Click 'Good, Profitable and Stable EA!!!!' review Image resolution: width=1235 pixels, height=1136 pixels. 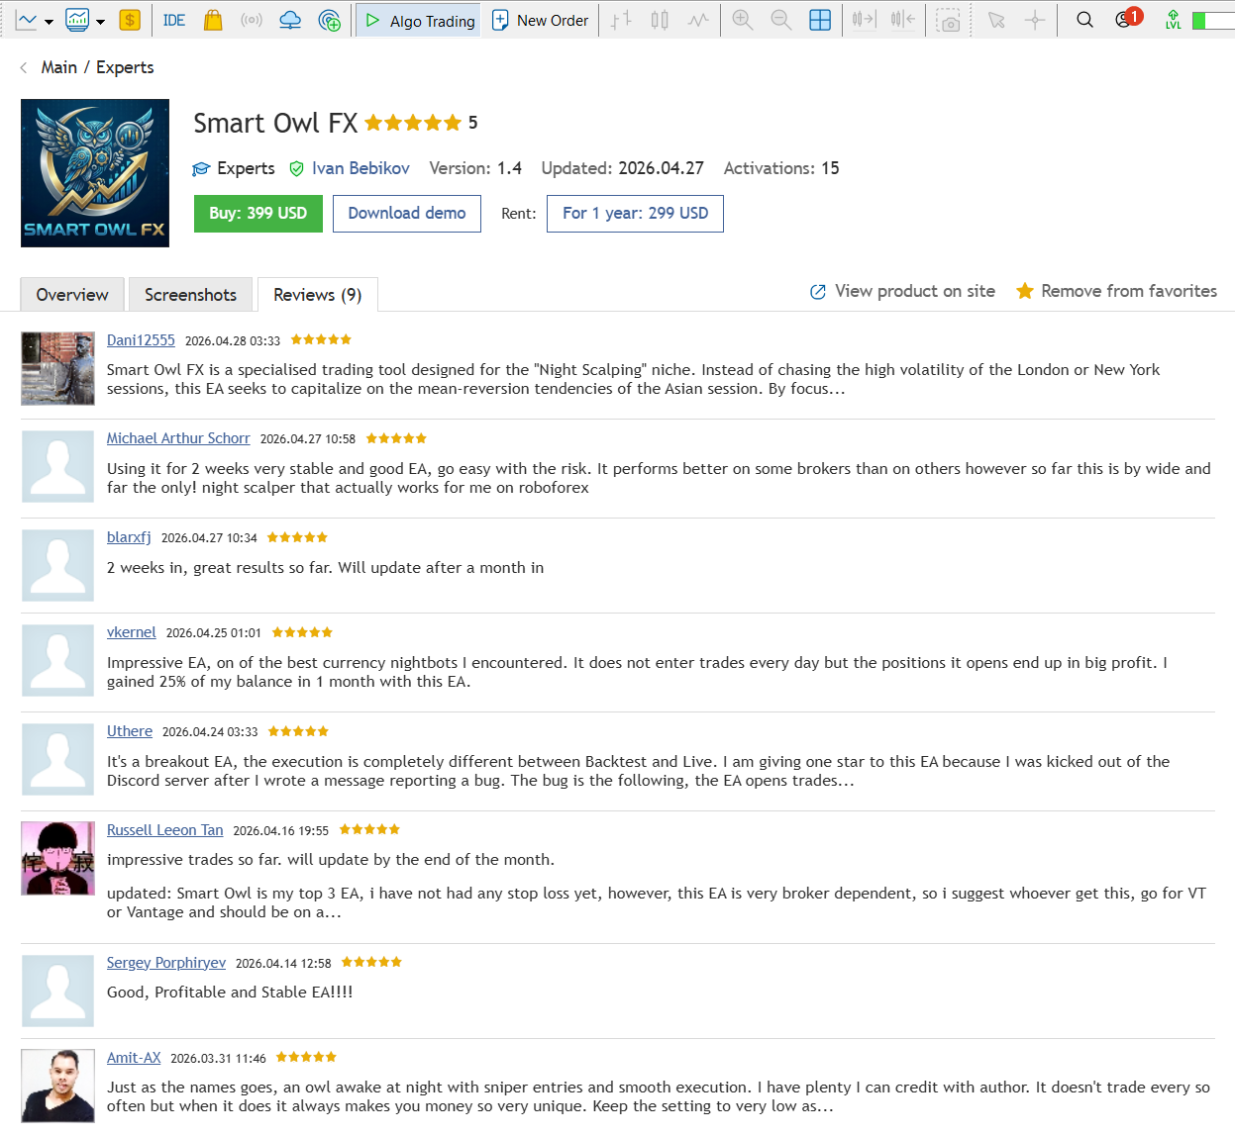(x=230, y=993)
